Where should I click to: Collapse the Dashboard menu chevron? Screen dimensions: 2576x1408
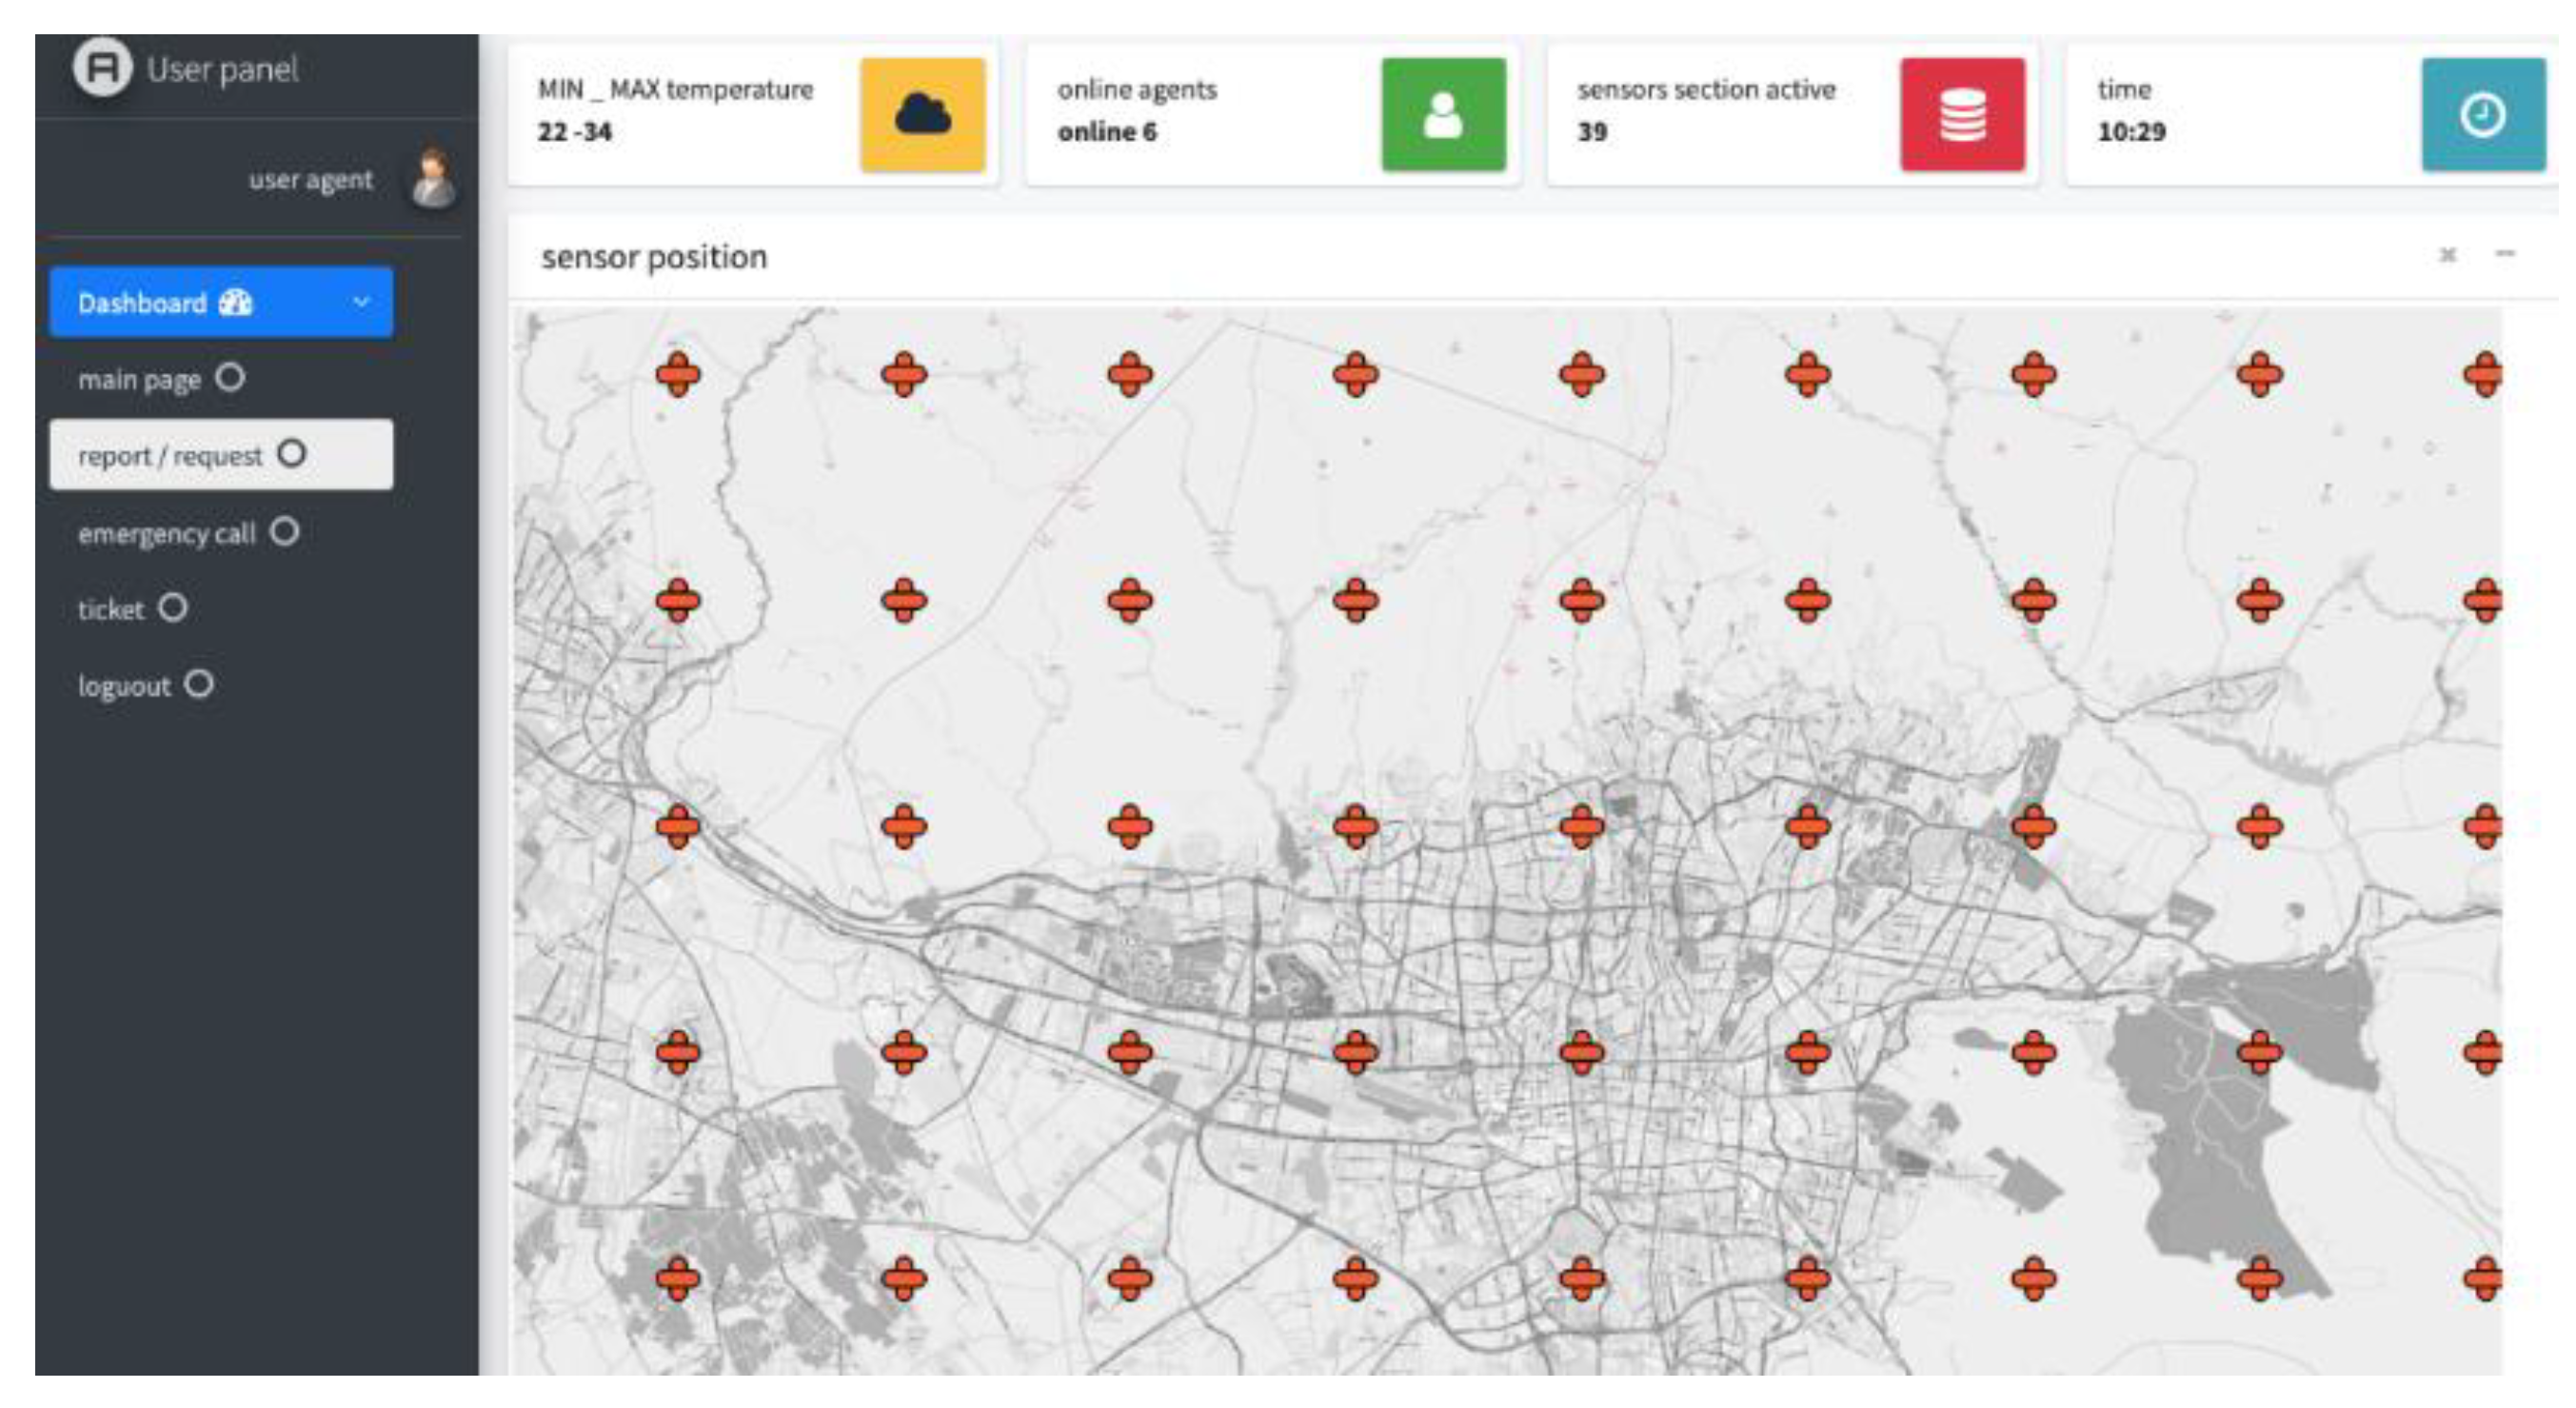tap(360, 302)
